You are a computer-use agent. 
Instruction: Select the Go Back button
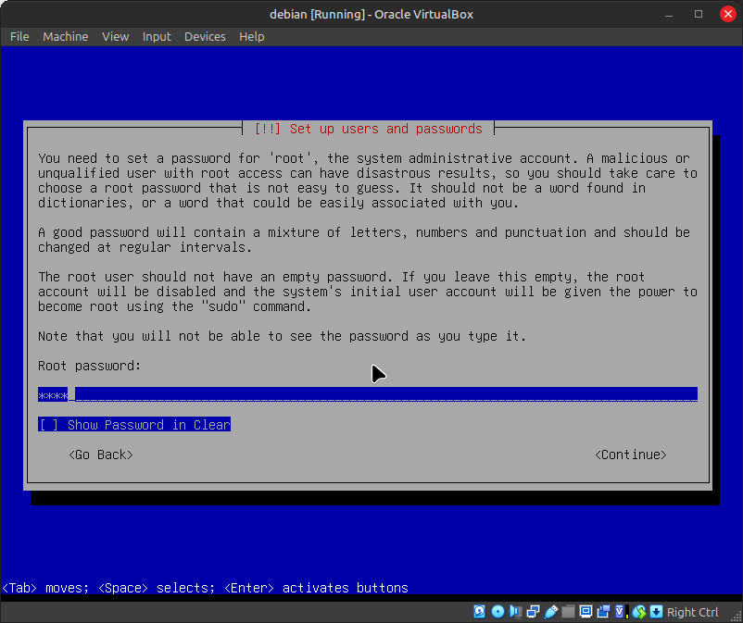tap(101, 455)
